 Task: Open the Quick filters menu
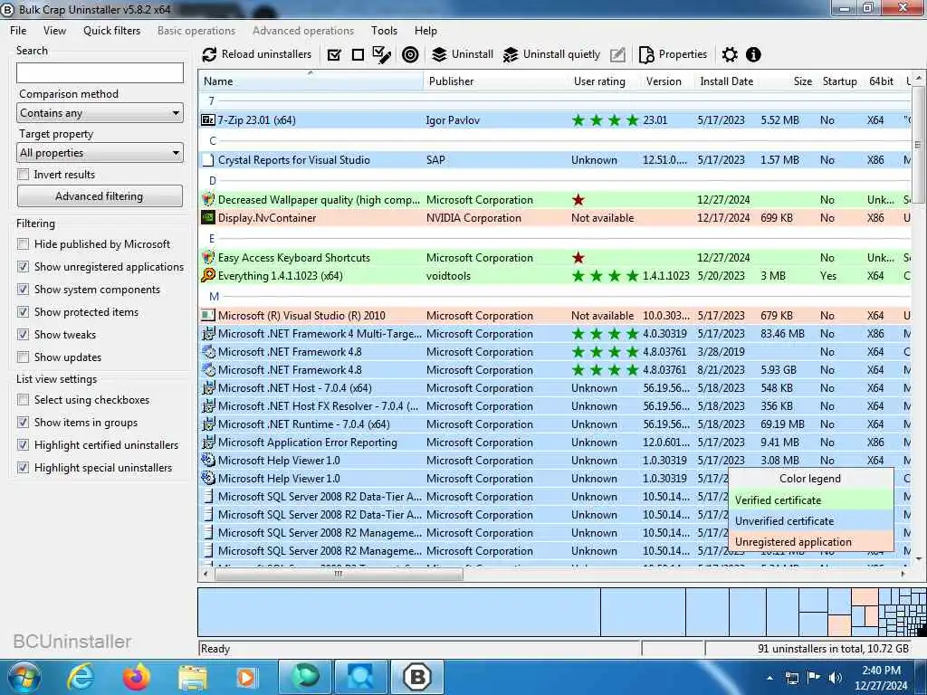[x=111, y=31]
